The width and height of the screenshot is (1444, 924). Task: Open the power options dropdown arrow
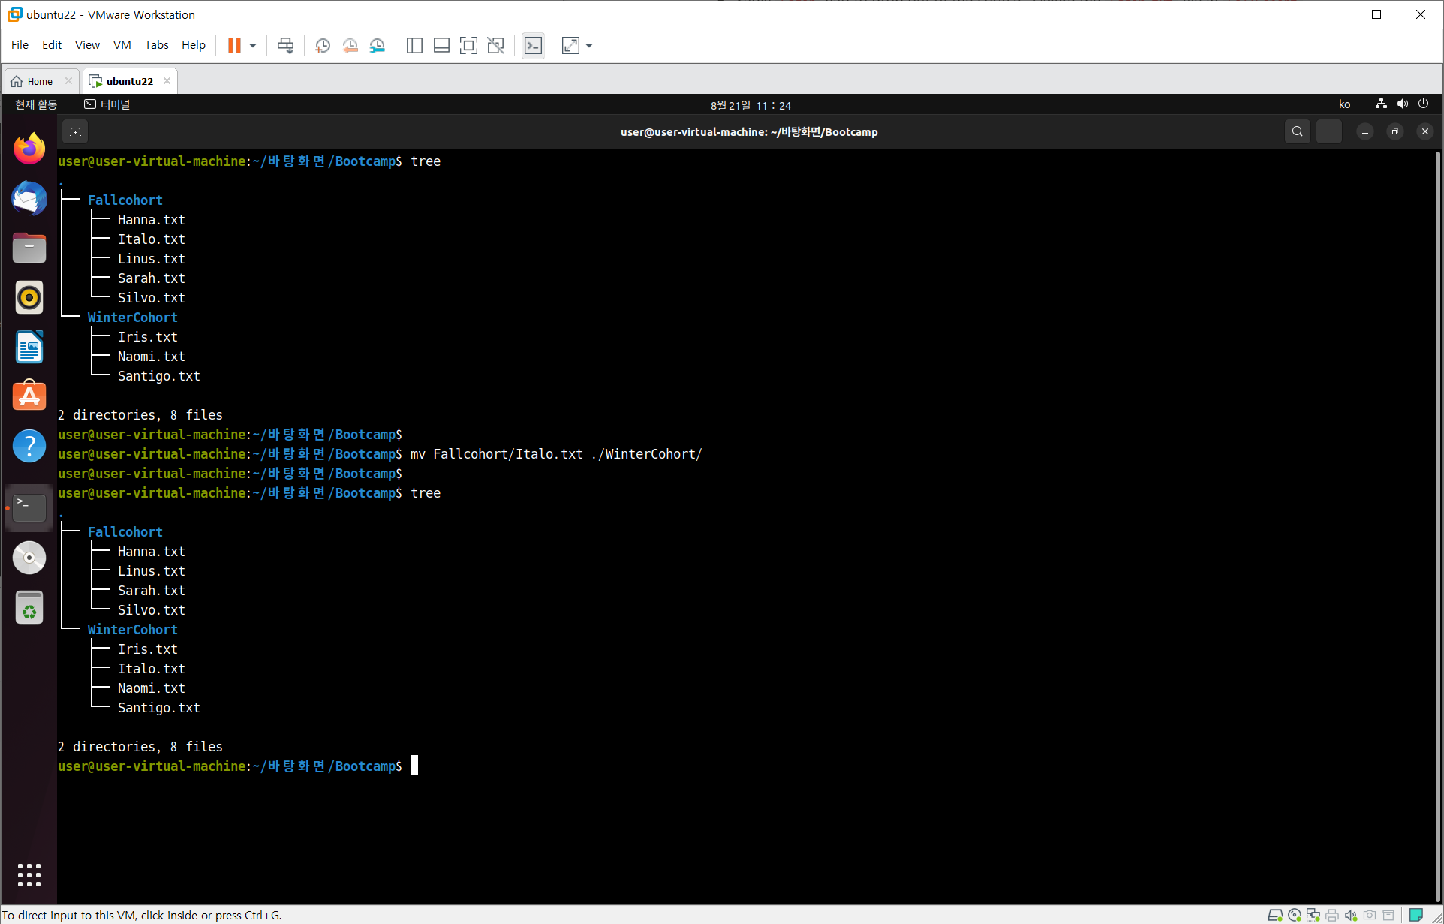coord(253,46)
